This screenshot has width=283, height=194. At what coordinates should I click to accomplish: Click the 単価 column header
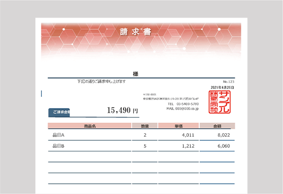click(x=179, y=126)
